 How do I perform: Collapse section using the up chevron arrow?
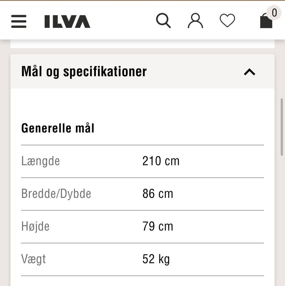pyautogui.click(x=250, y=72)
